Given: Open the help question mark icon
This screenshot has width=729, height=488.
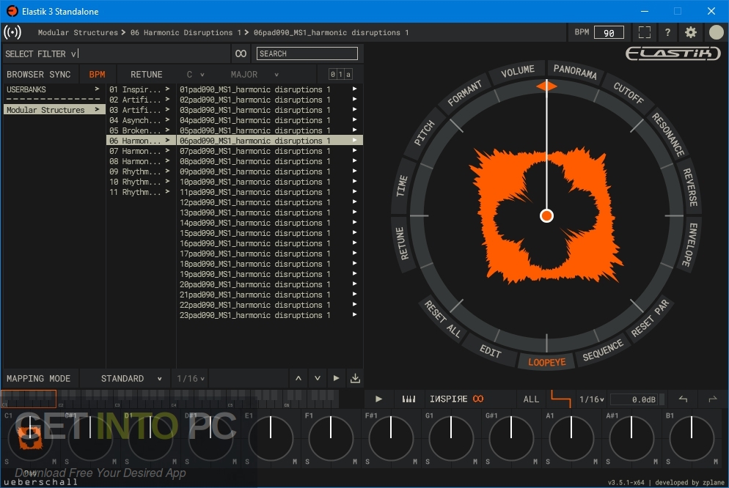Looking at the screenshot, I should coord(667,32).
